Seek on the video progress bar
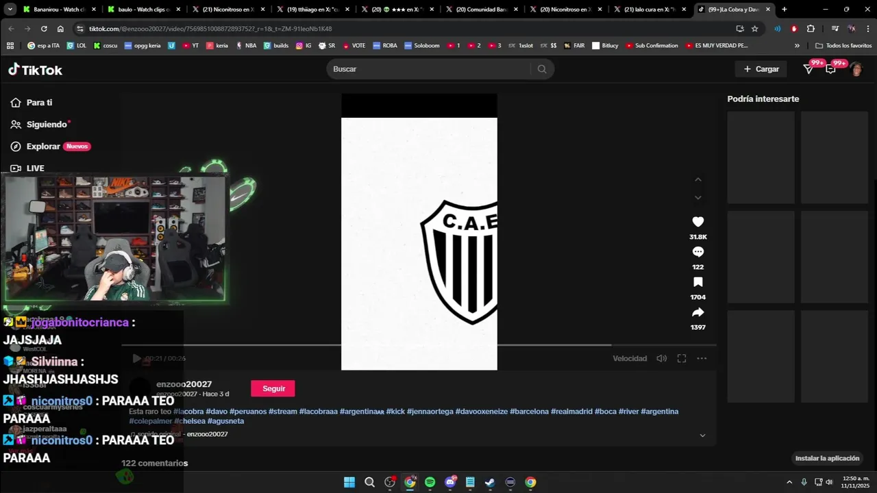 (x=419, y=346)
